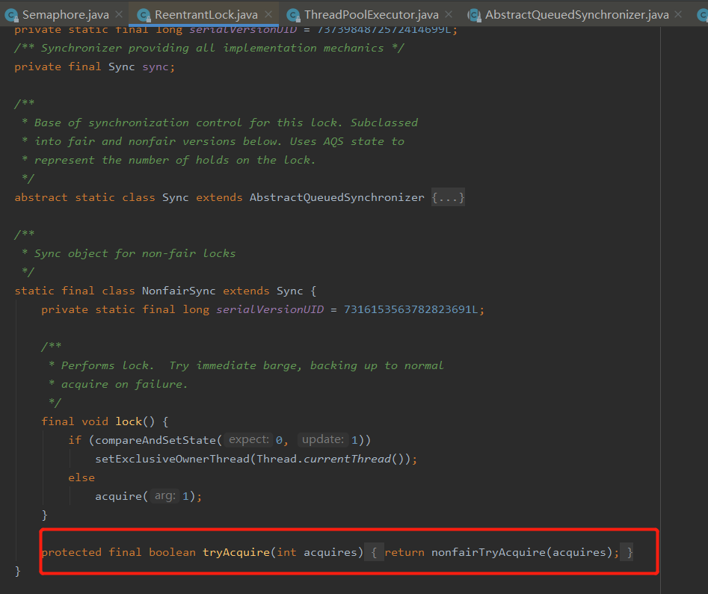Expand the folded closing brace after nonfairTryAcquire
Viewport: 708px width, 594px height.
click(x=628, y=552)
